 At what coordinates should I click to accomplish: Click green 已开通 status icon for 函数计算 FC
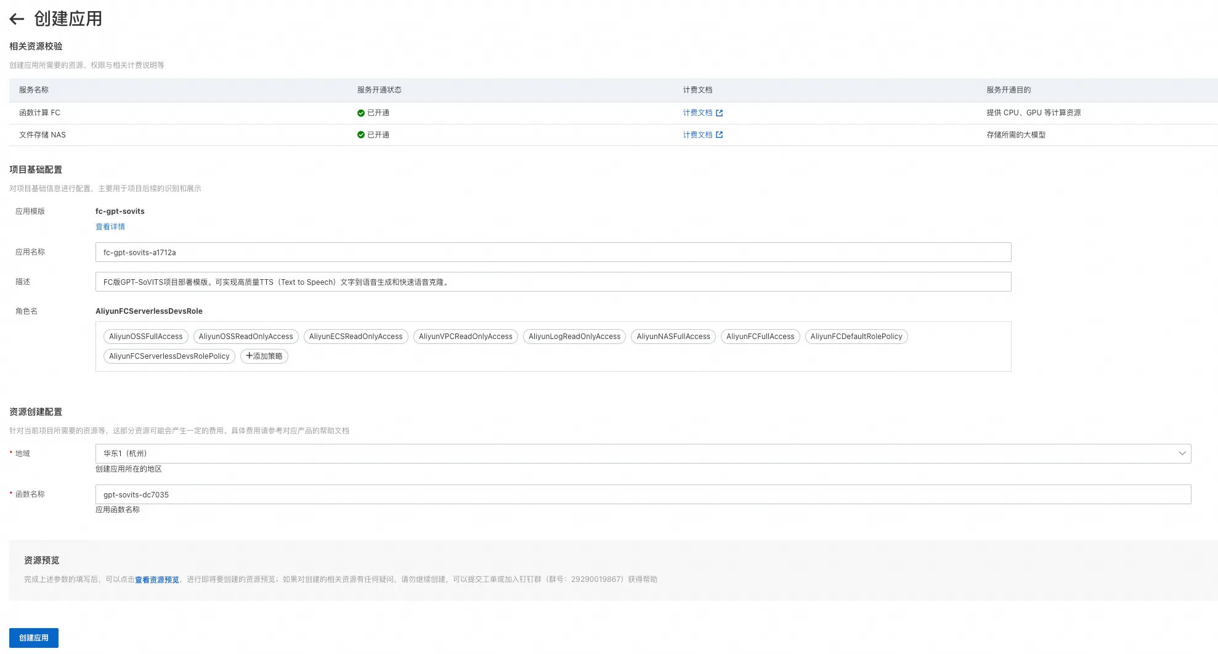pyautogui.click(x=361, y=113)
